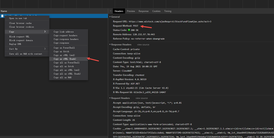The height and width of the screenshot is (138, 274).
Task: Click the Name column header
Action: [x=4, y=11]
